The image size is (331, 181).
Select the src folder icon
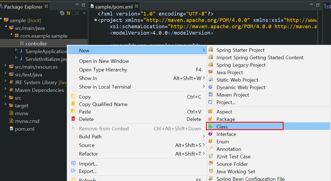11,98
